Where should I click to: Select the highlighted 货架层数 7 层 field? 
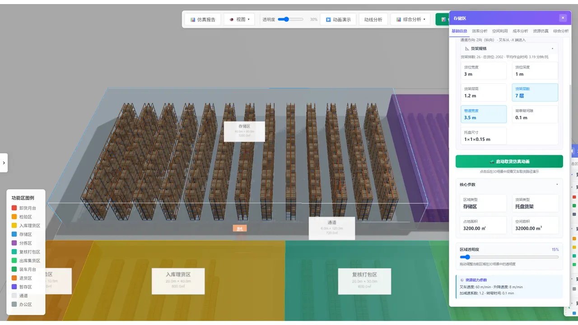pyautogui.click(x=535, y=93)
